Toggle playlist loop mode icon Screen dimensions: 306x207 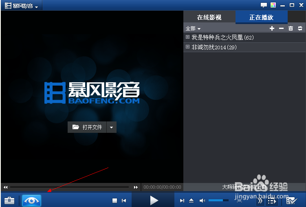(300, 29)
